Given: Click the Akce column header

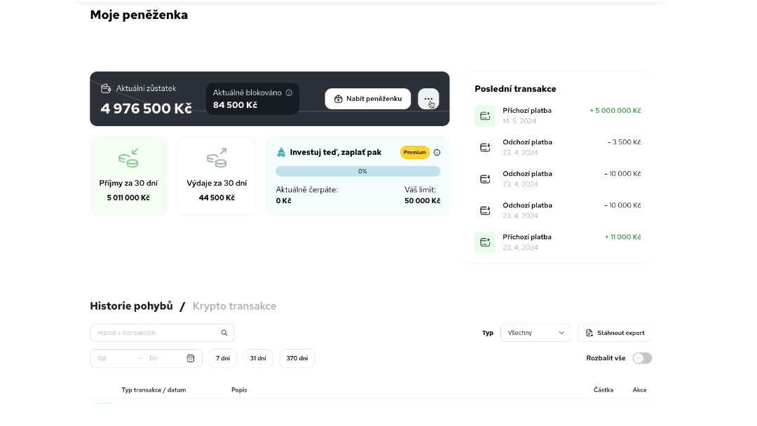Looking at the screenshot, I should pyautogui.click(x=640, y=390).
